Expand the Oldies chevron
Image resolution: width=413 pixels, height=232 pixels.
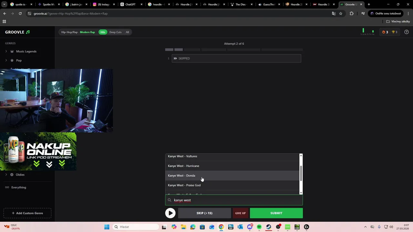pos(6,175)
